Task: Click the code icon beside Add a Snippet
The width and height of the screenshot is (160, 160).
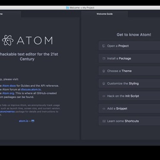Action: [x=104, y=108]
